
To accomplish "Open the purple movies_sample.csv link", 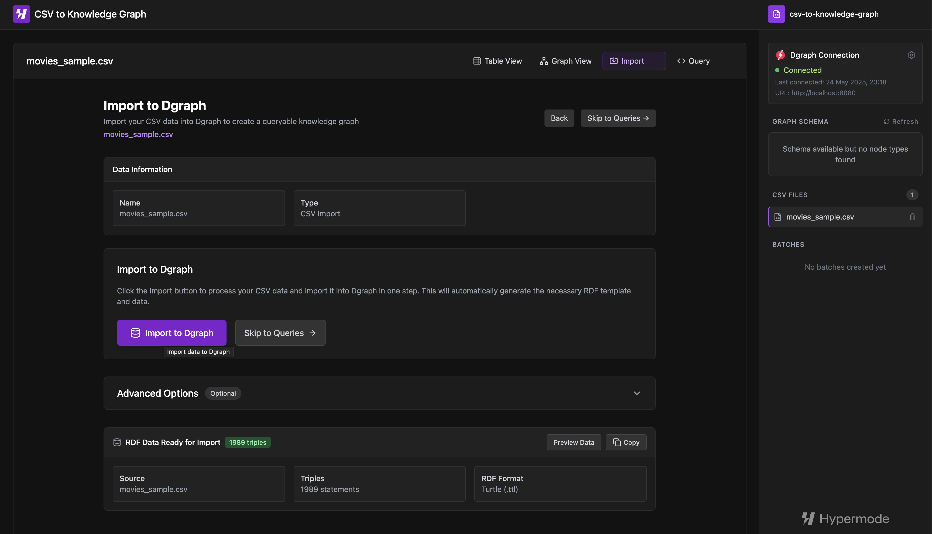I will point(138,134).
